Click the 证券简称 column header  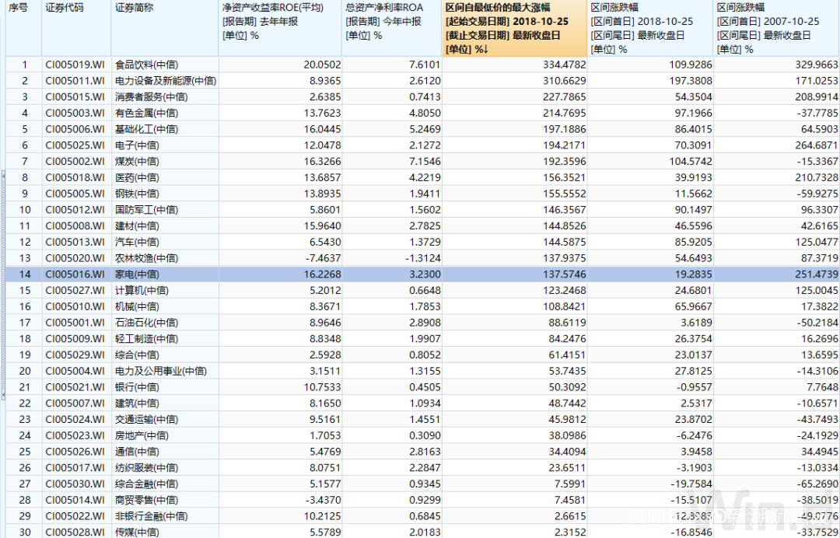pyautogui.click(x=165, y=28)
